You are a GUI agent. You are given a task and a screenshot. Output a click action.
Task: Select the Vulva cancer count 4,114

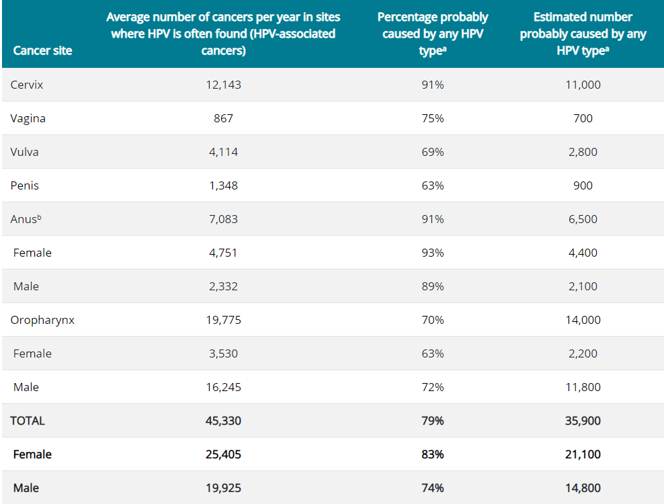pyautogui.click(x=223, y=152)
